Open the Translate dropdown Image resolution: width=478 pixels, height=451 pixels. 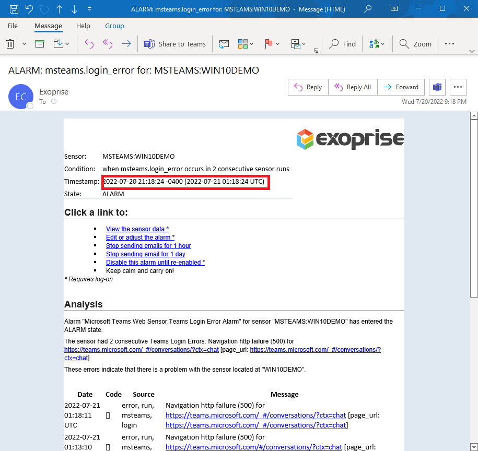click(x=377, y=44)
